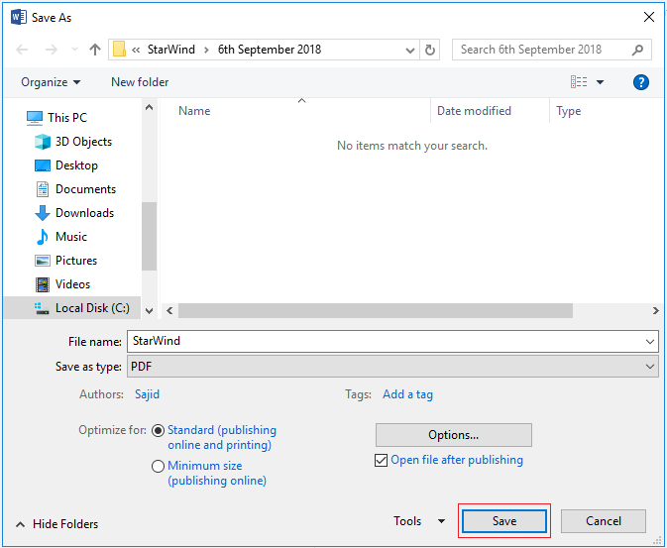Sort by Type column header
Screen dimensions: 667x548
coord(568,111)
